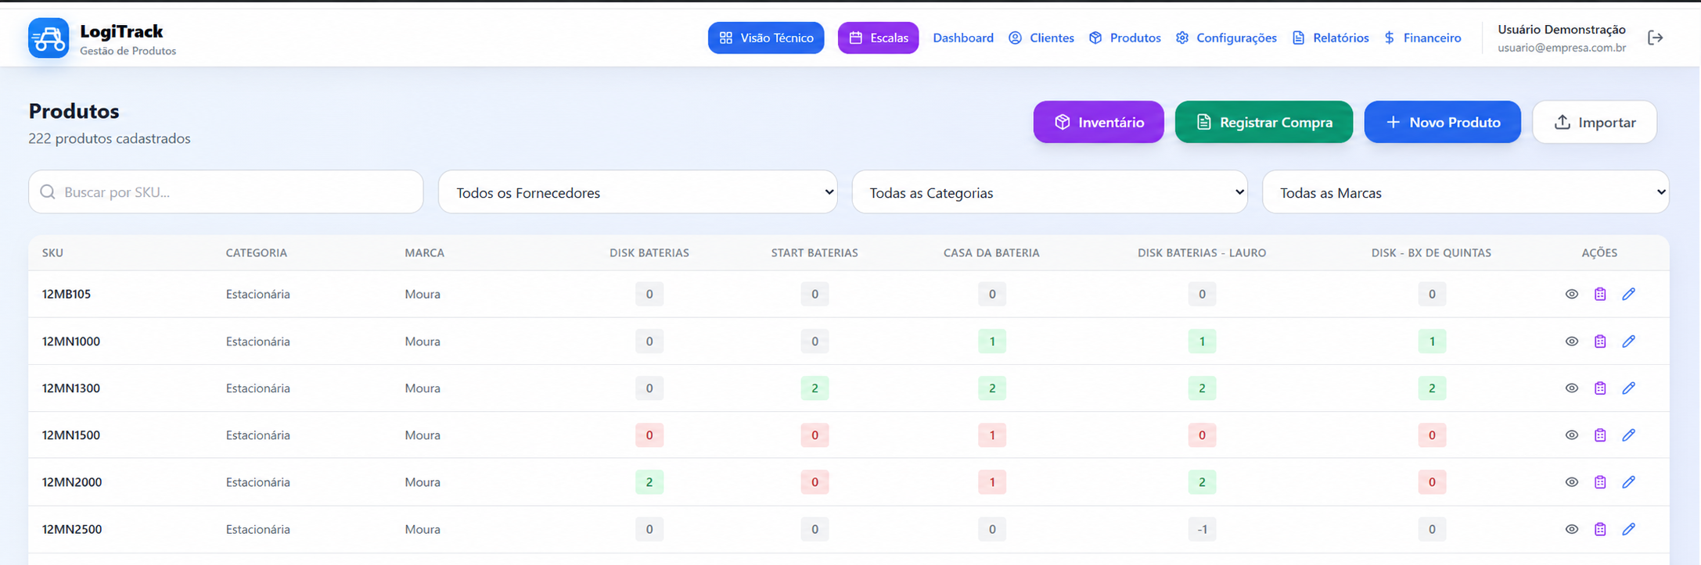This screenshot has width=1701, height=565.
Task: Open the Todos os Fornecedores dropdown
Action: coord(638,192)
